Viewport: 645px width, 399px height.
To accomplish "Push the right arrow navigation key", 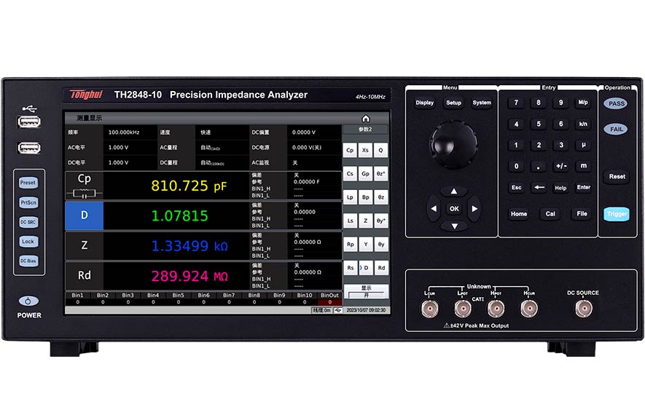I will point(474,209).
